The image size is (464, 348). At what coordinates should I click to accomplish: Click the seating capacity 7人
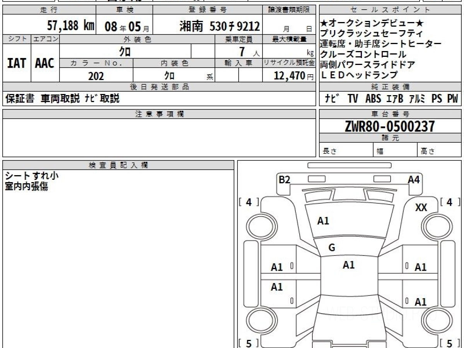(x=249, y=51)
